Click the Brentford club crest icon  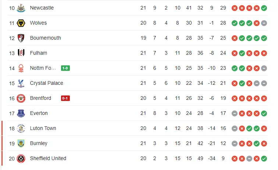[x=21, y=98]
